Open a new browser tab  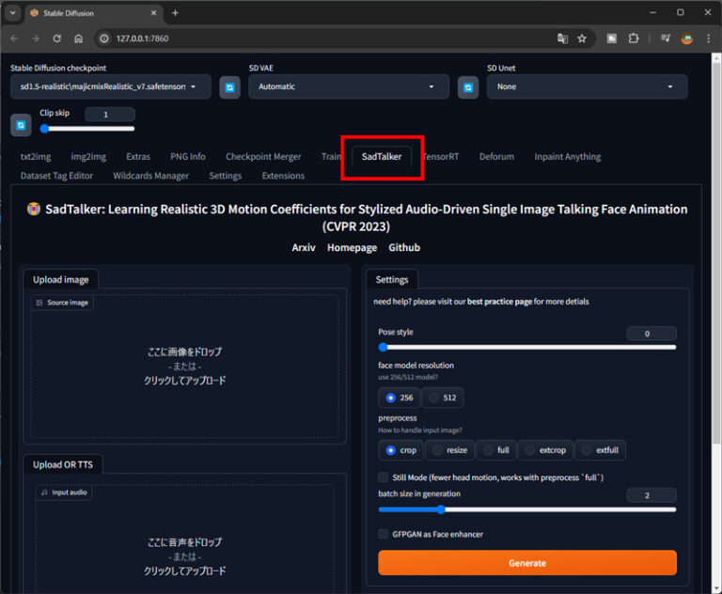click(x=175, y=13)
